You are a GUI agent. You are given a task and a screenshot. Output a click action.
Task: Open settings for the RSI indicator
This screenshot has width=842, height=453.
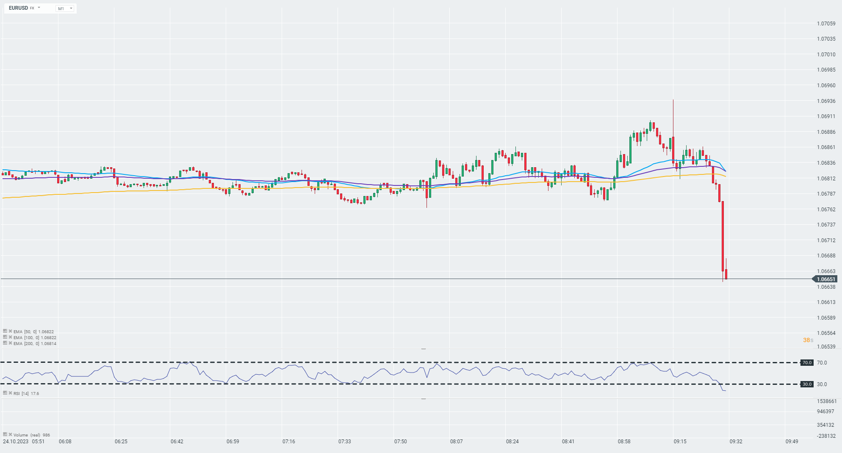pos(5,393)
